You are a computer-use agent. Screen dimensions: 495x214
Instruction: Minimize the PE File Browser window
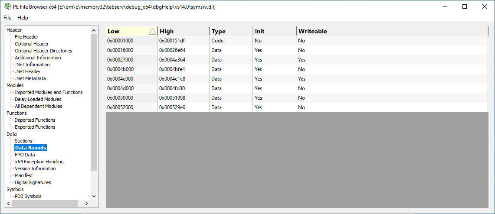tap(445, 6)
